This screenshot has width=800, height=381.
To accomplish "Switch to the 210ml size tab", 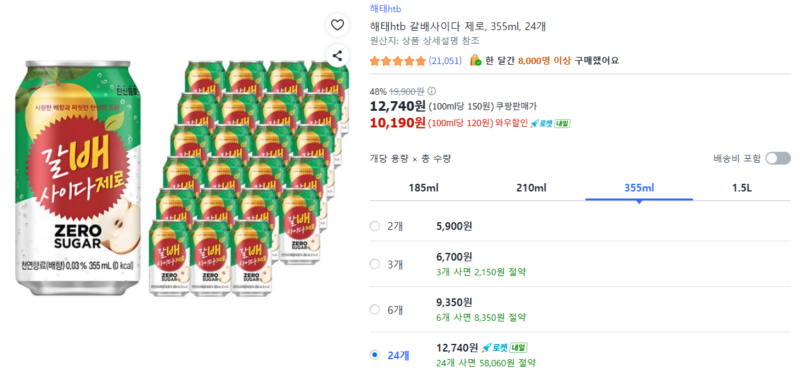I will [x=531, y=188].
